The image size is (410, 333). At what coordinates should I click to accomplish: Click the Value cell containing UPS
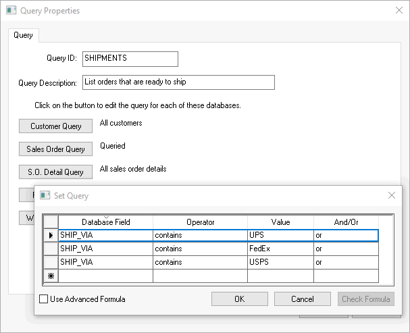[x=280, y=236]
